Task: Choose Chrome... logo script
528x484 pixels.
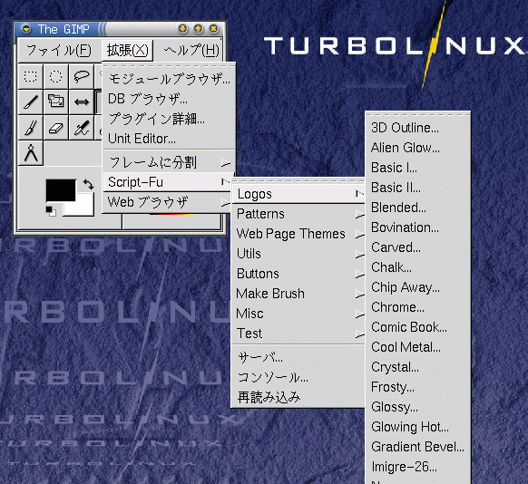Action: point(417,307)
